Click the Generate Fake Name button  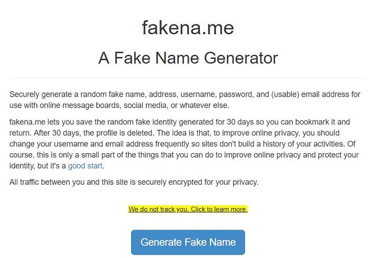188,242
